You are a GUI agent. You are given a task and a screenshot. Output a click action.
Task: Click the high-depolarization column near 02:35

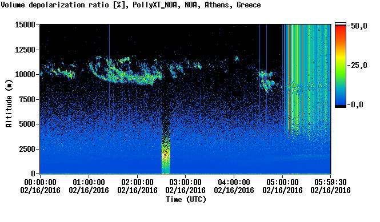tap(166, 146)
